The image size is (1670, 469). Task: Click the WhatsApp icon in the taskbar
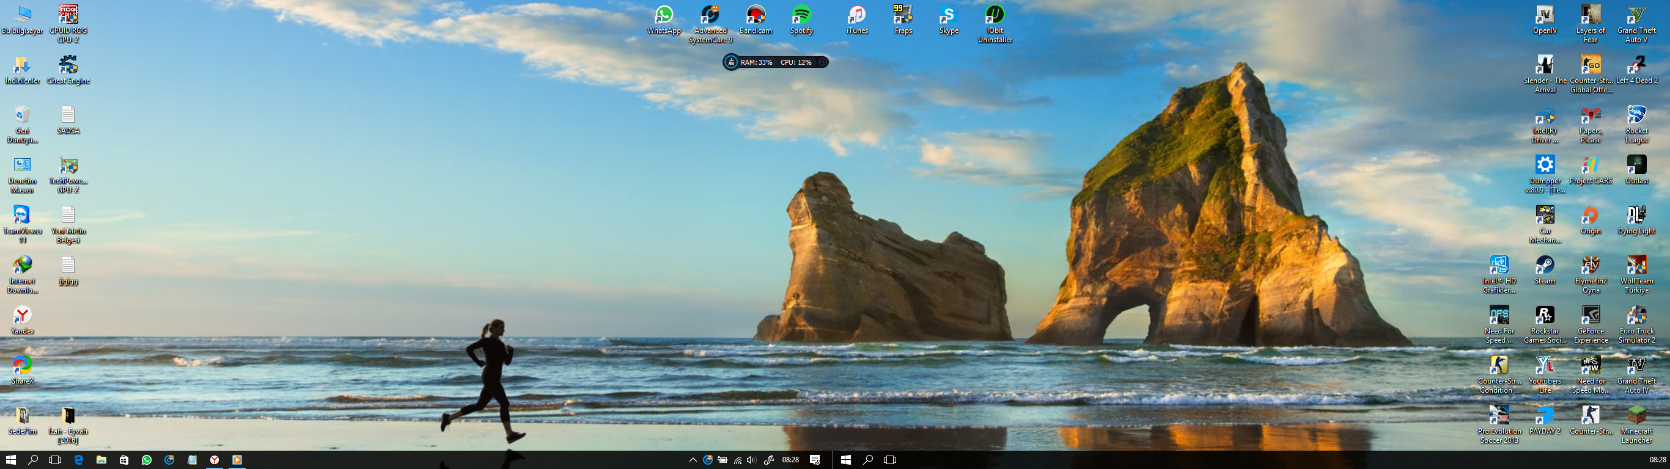pos(147,459)
